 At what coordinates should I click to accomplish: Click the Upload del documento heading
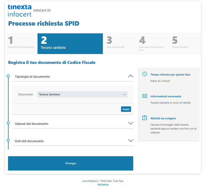pos(31,124)
